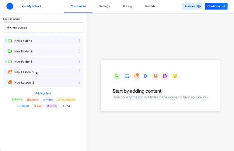Click the green folder icon of New Folder 2
The height and width of the screenshot is (151, 234).
10,51
